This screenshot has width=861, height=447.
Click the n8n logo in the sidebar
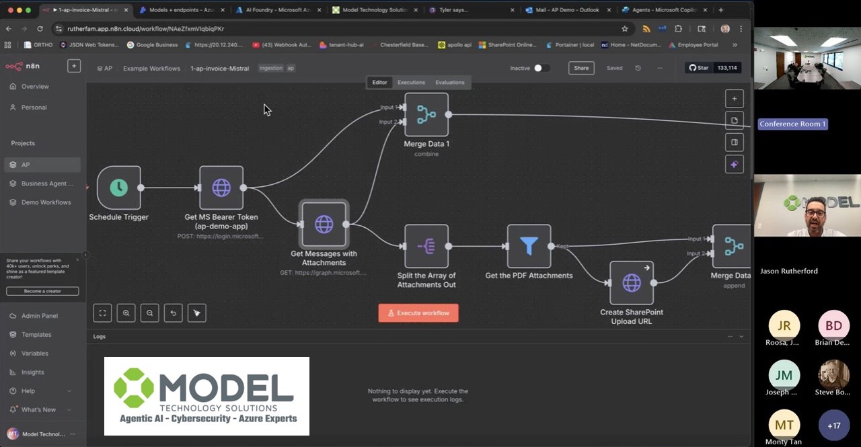23,66
